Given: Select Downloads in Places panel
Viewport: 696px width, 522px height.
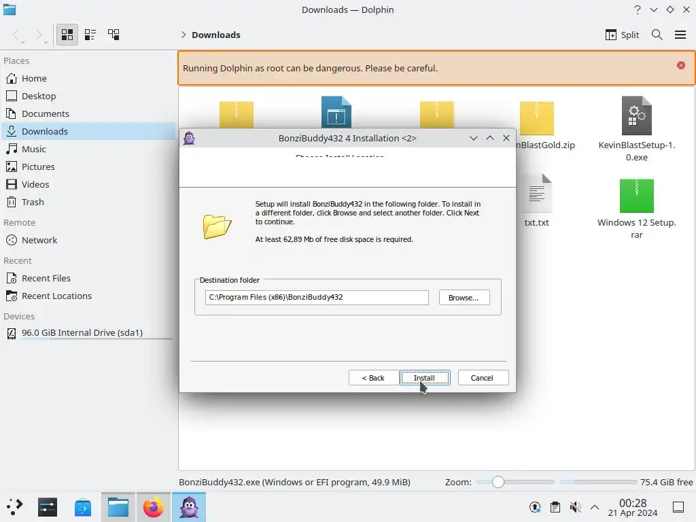Looking at the screenshot, I should [x=88, y=131].
